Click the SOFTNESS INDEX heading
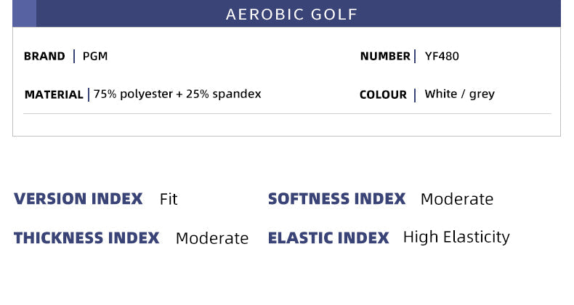 point(336,199)
